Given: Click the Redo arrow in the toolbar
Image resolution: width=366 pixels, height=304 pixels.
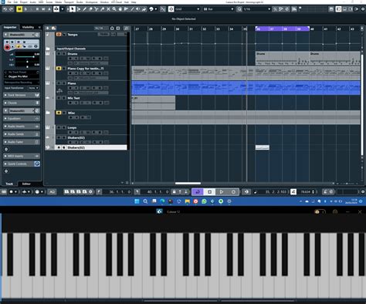Looking at the screenshot, I should [11, 9].
